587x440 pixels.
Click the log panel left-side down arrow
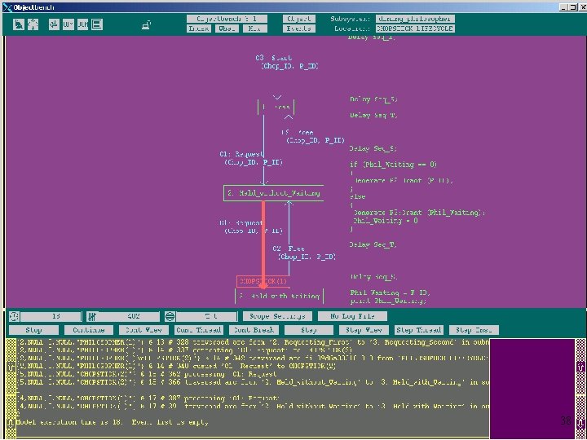pyautogui.click(x=12, y=423)
